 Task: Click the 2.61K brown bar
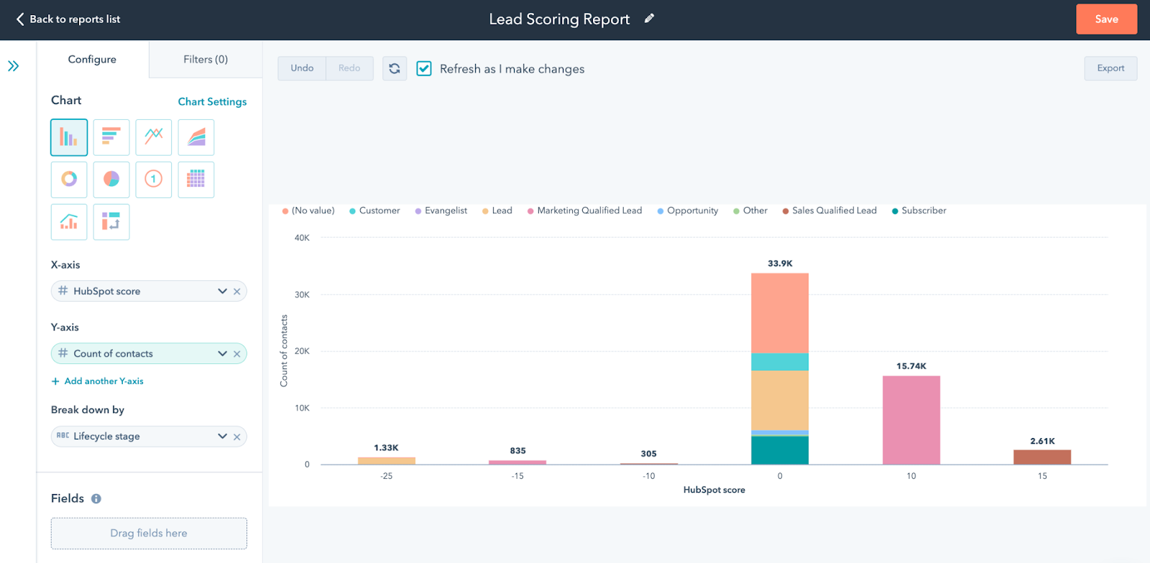[1042, 457]
